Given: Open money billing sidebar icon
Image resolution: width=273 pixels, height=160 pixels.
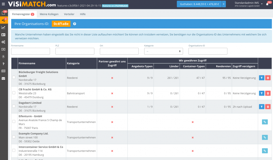Looking at the screenshot, I should (x=3, y=49).
